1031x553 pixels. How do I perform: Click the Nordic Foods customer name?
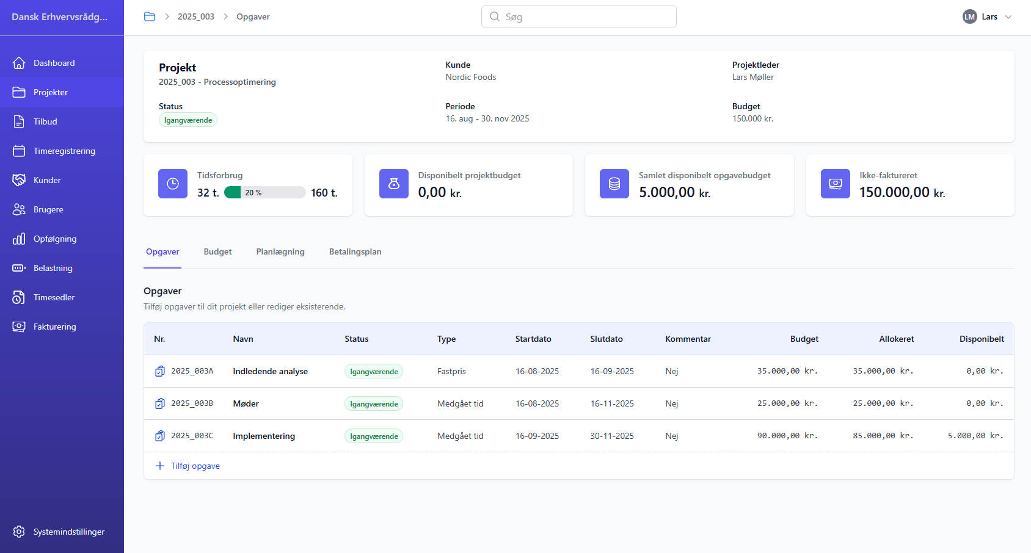[471, 77]
